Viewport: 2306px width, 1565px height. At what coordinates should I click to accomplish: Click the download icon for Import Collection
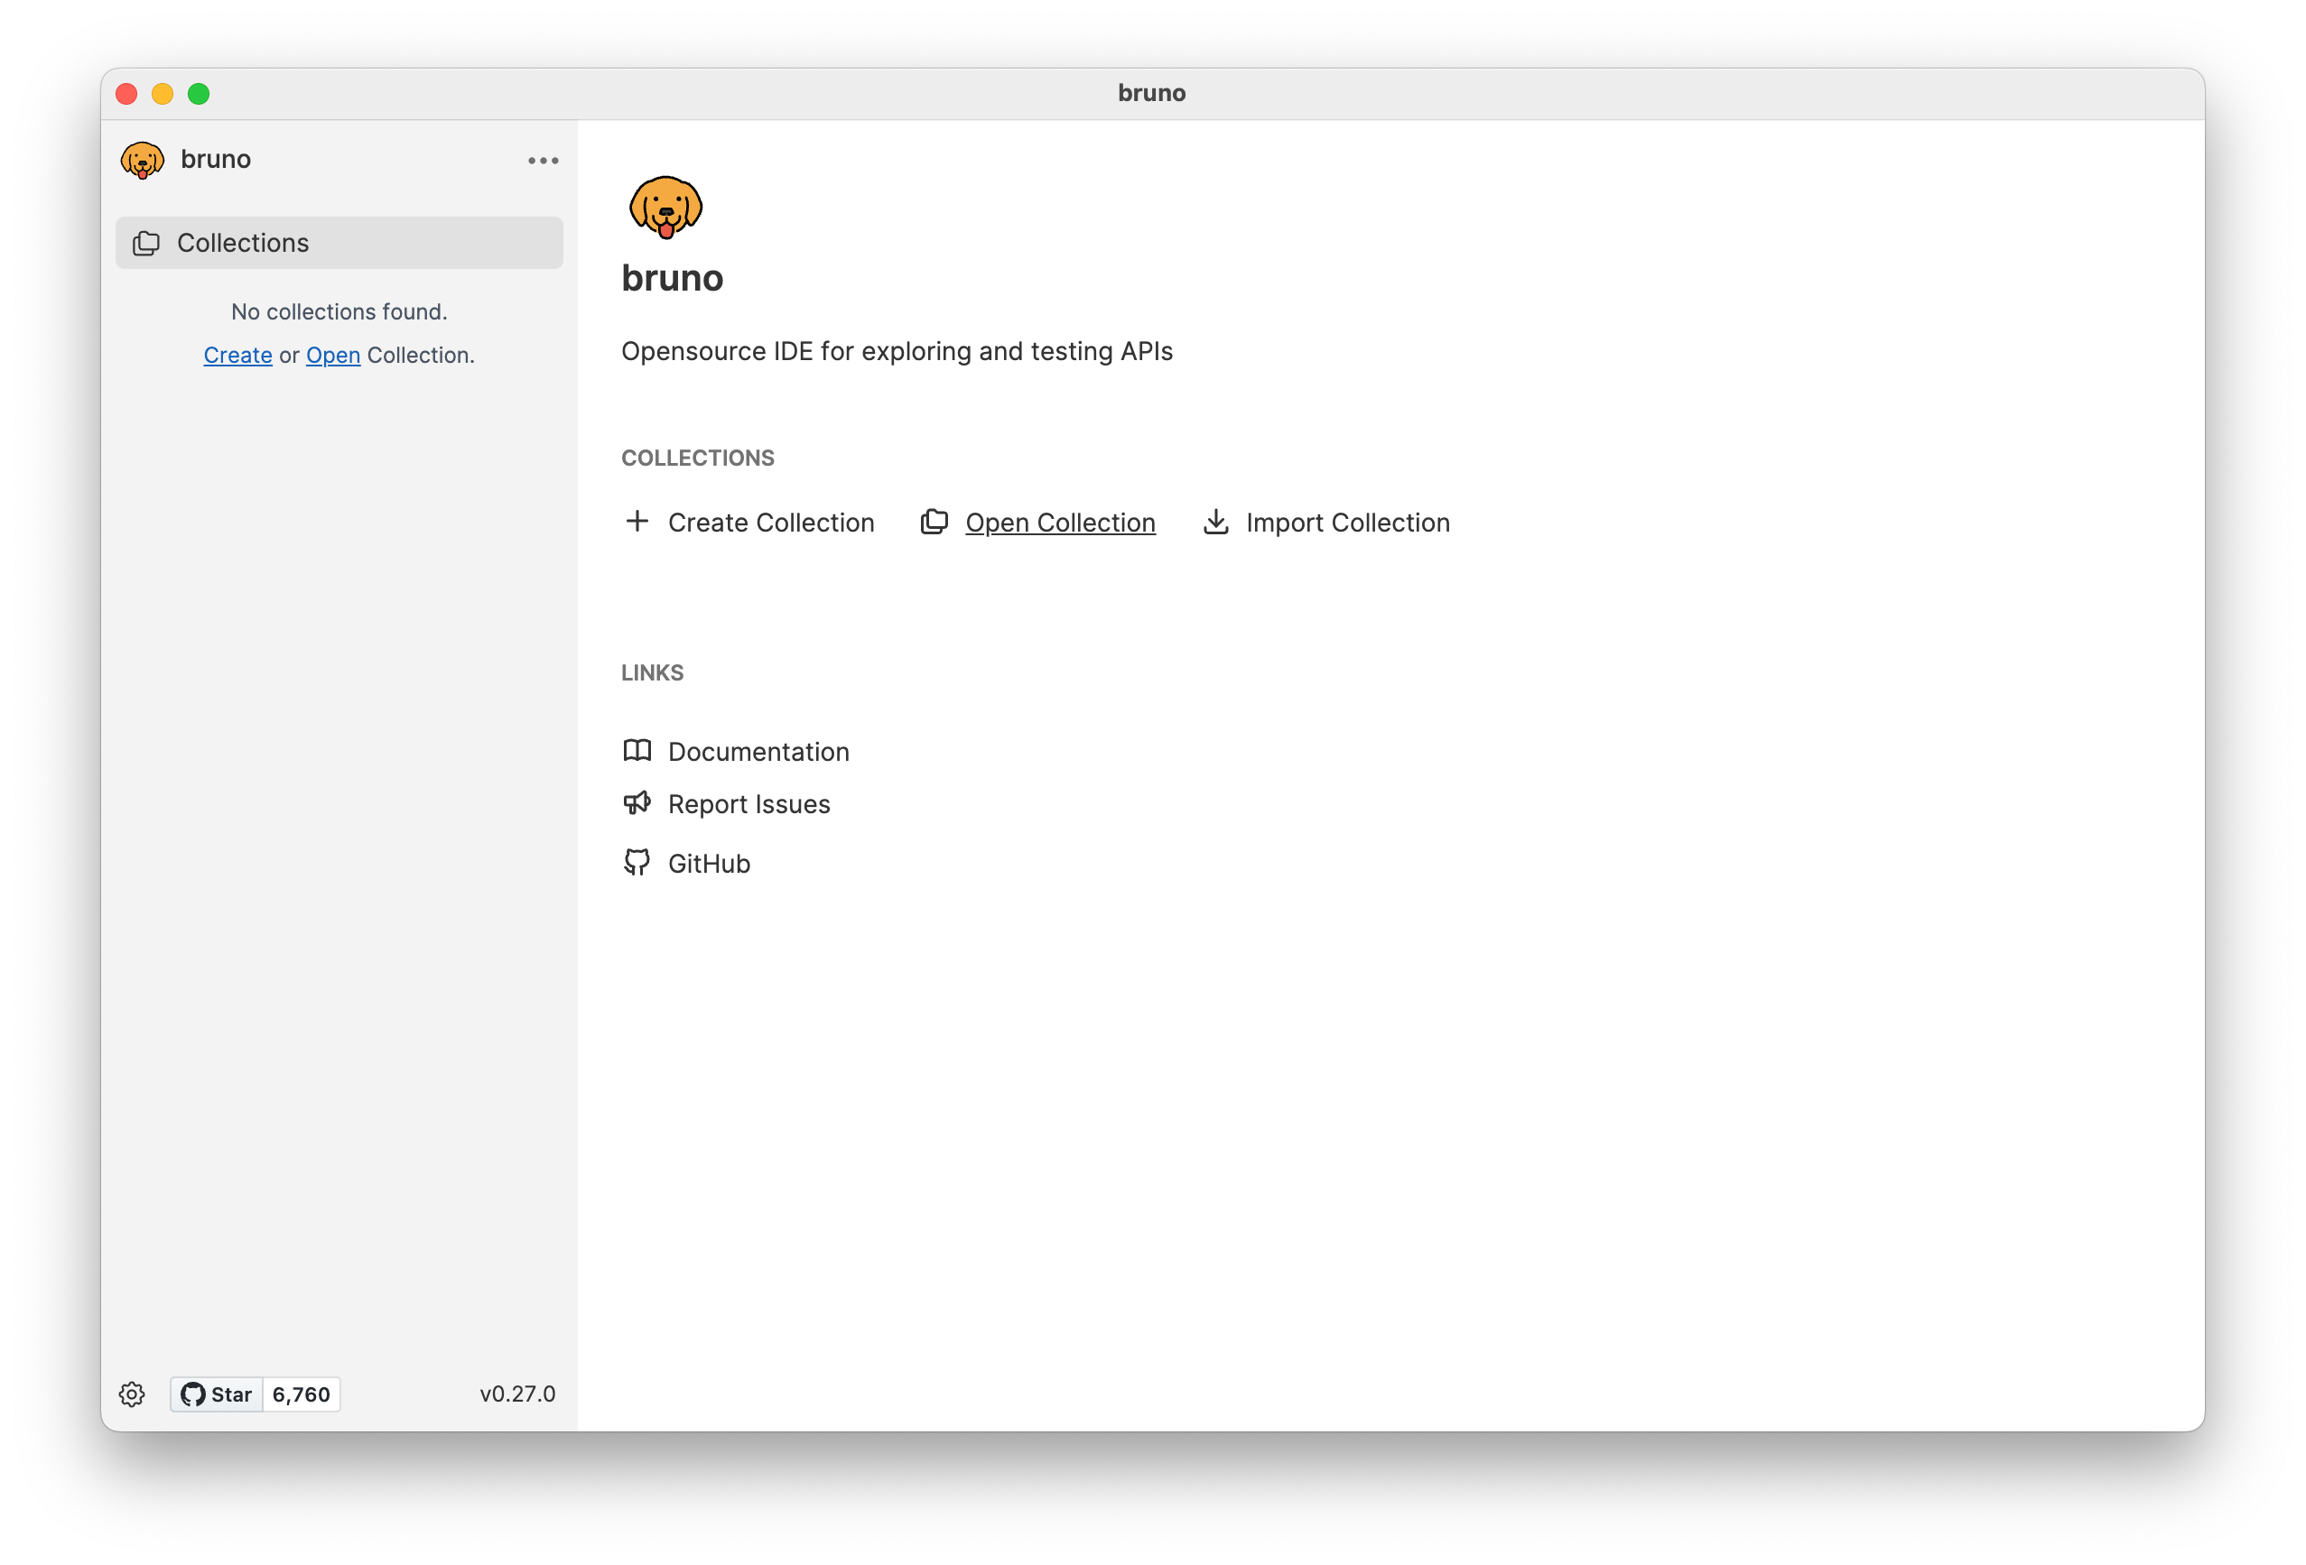(1215, 522)
